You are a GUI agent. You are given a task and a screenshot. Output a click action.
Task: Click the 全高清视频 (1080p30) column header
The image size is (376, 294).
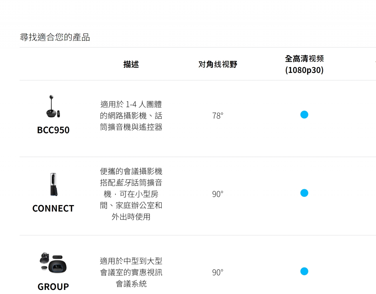(x=304, y=64)
